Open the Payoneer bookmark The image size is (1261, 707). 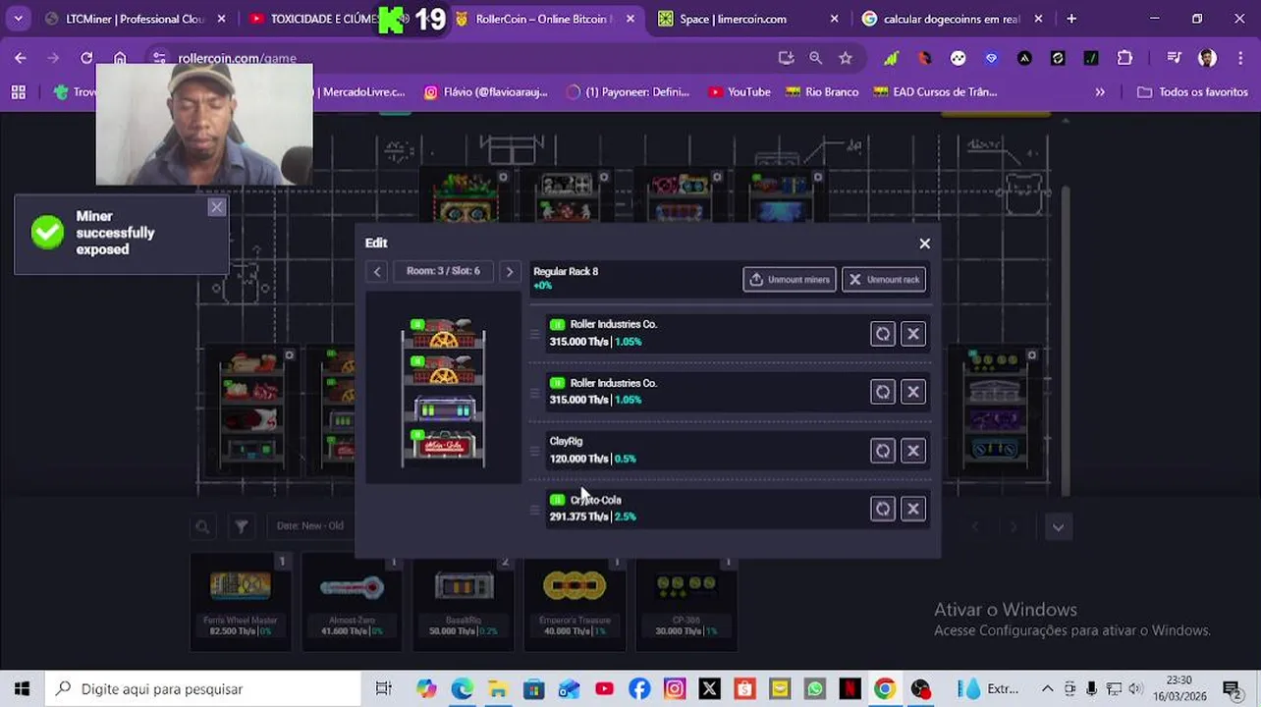click(x=629, y=92)
